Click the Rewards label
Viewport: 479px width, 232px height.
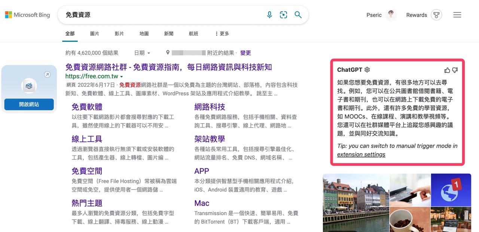pos(417,15)
